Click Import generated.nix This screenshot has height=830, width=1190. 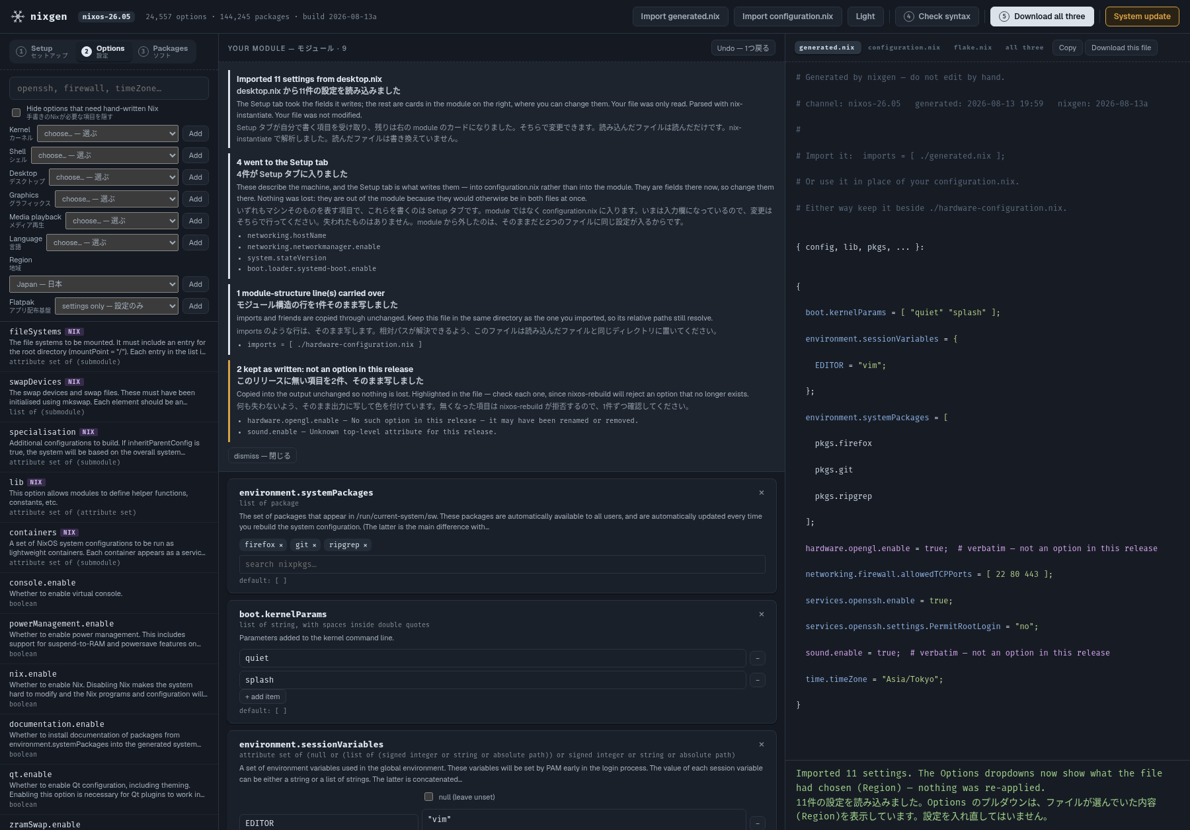680,17
